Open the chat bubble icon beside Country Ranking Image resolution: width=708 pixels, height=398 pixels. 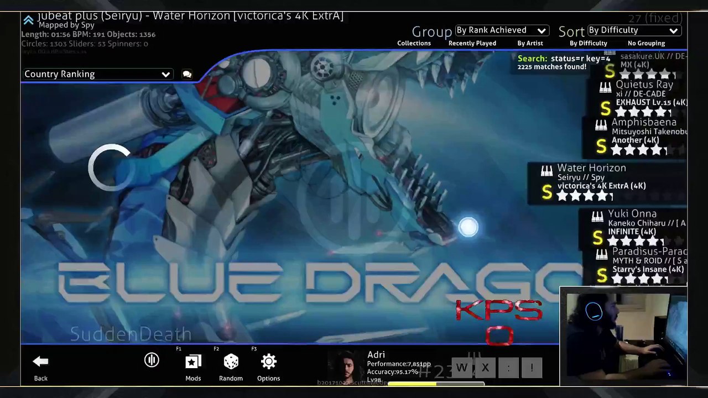click(x=187, y=74)
